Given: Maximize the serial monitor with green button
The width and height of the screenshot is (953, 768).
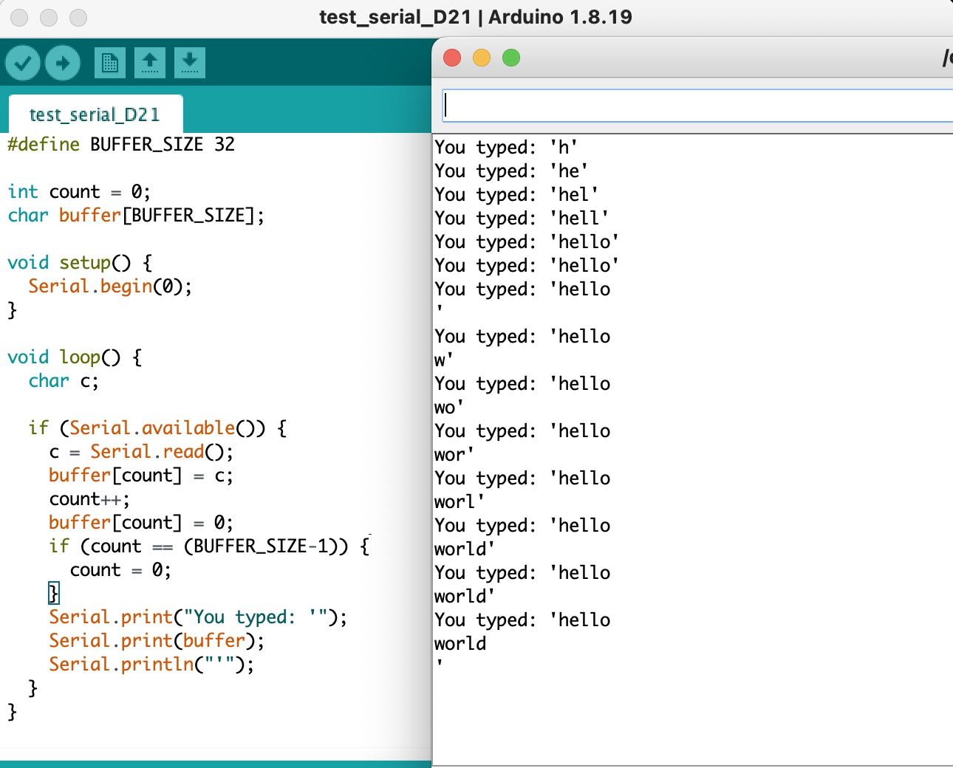Looking at the screenshot, I should [x=511, y=58].
